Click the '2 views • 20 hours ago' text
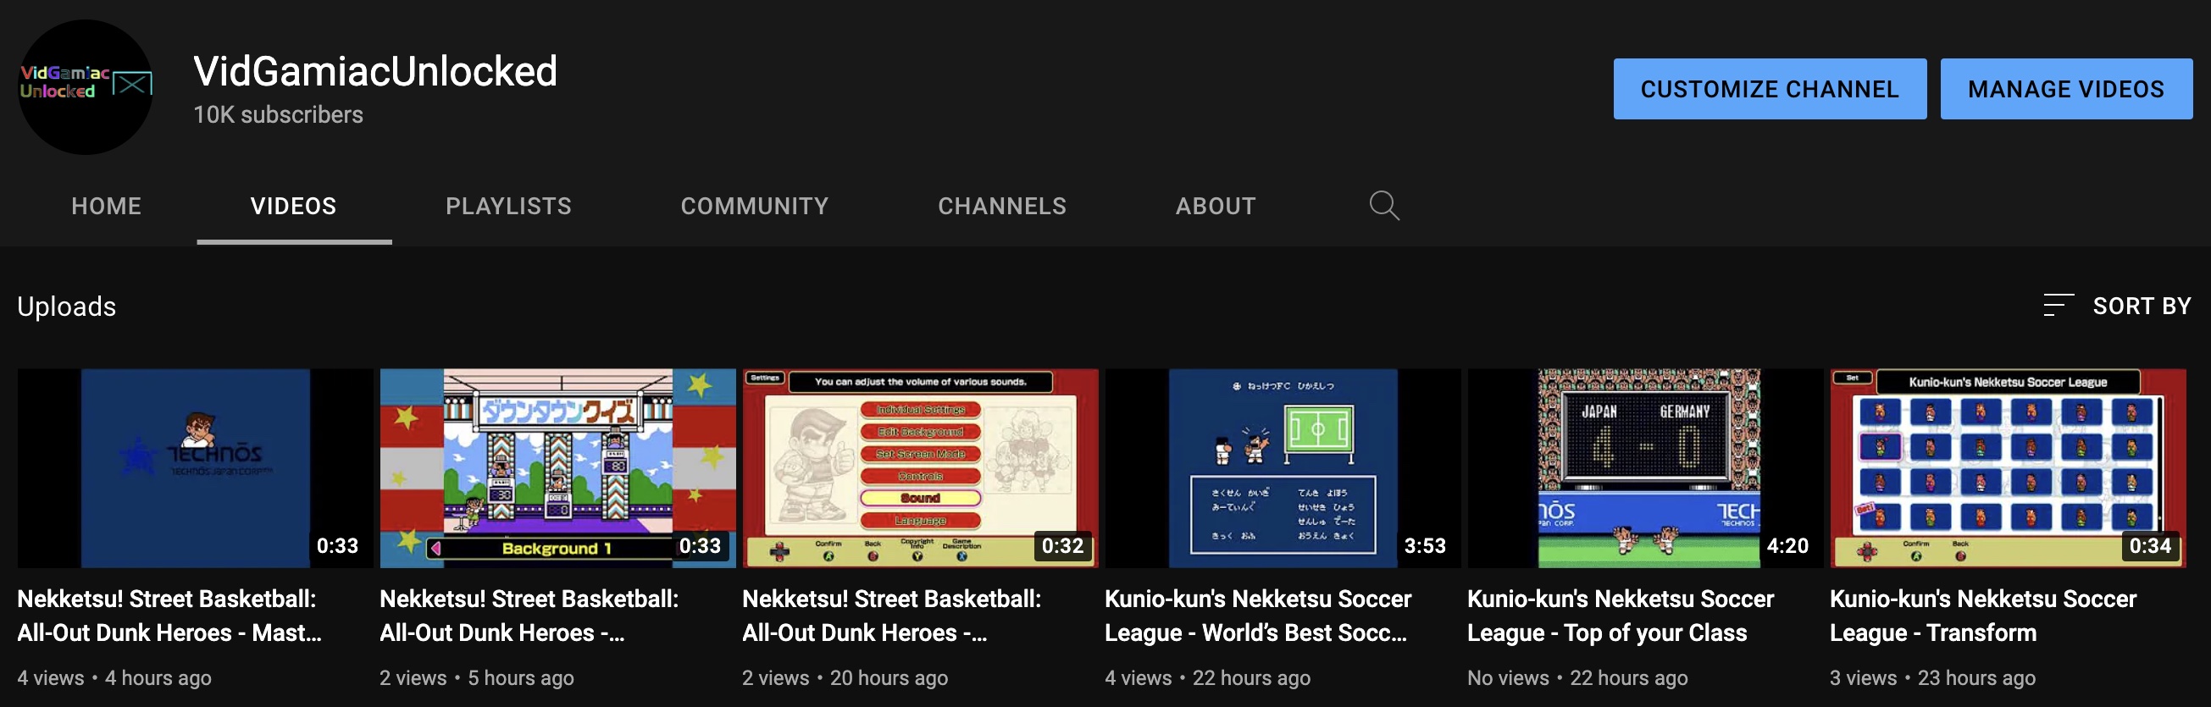Screen dimensions: 2211x707 [845, 678]
